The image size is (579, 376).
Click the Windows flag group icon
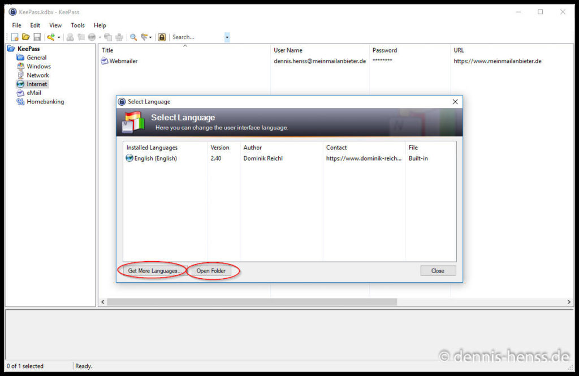tap(20, 67)
